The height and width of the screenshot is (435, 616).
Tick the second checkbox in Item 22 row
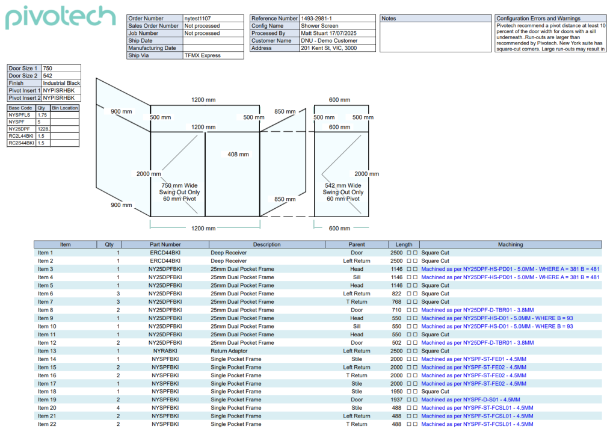[415, 424]
